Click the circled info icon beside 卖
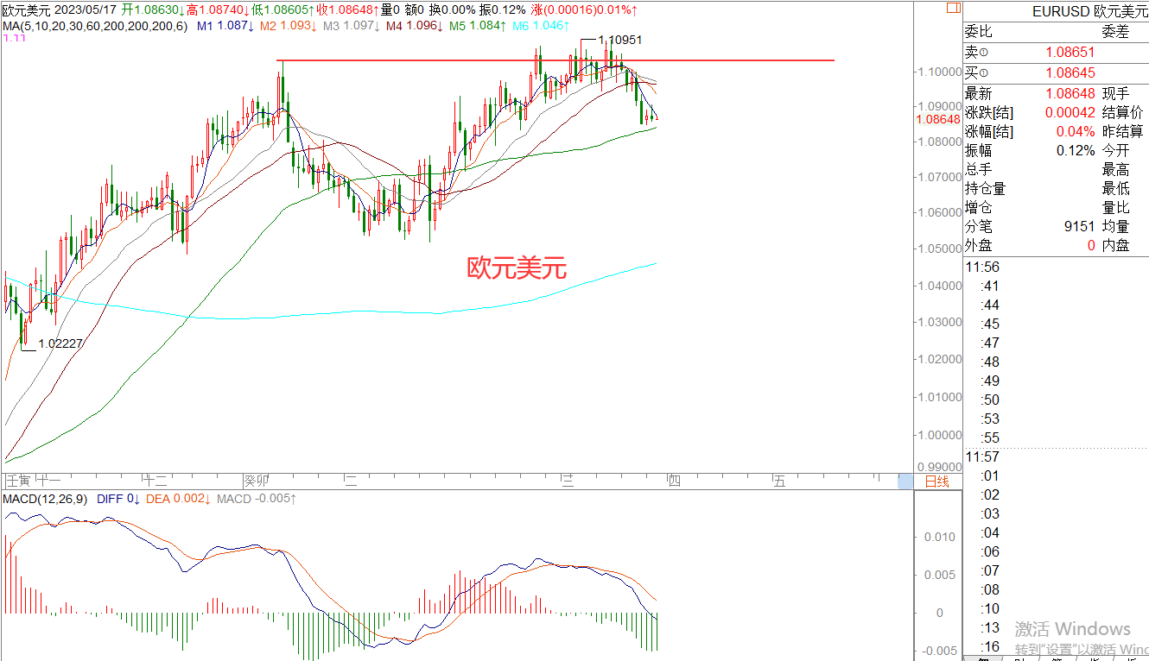 (984, 53)
